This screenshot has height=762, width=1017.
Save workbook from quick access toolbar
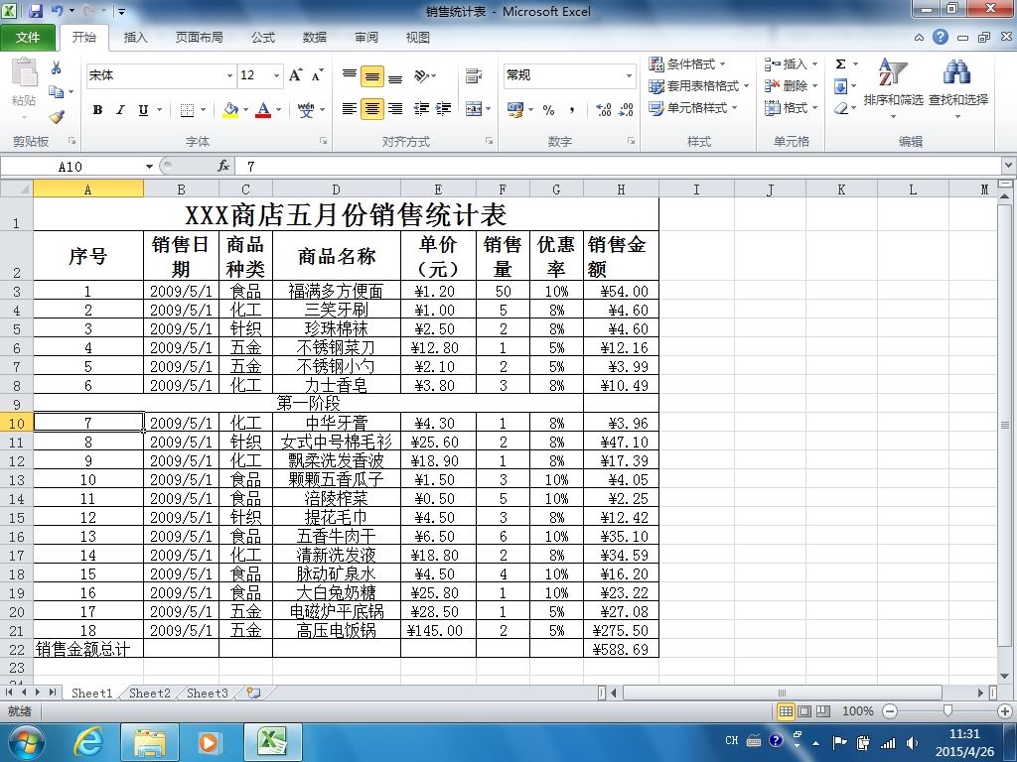click(36, 10)
